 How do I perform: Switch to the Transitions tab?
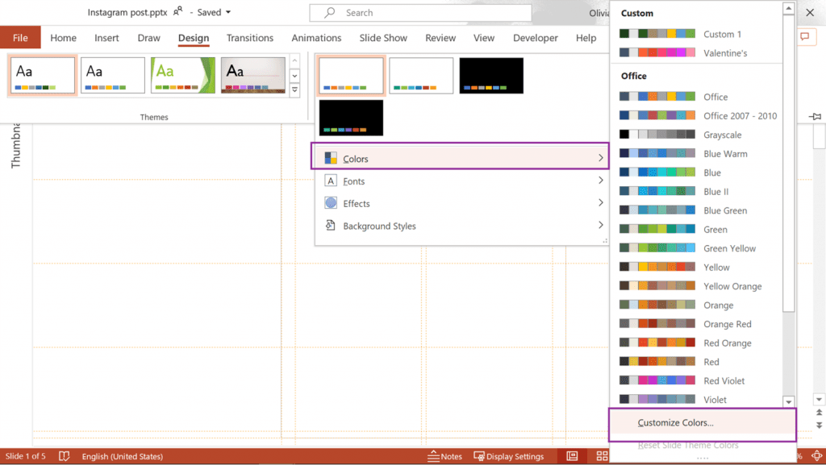click(x=250, y=37)
